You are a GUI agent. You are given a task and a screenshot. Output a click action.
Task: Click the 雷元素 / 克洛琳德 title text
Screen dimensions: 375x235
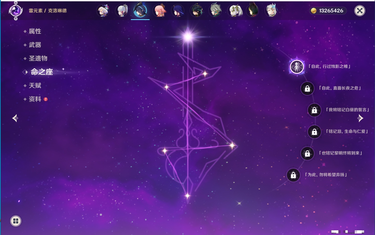48,11
